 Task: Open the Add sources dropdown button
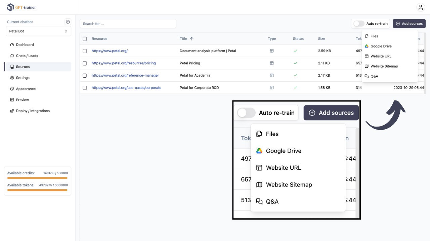click(x=409, y=24)
